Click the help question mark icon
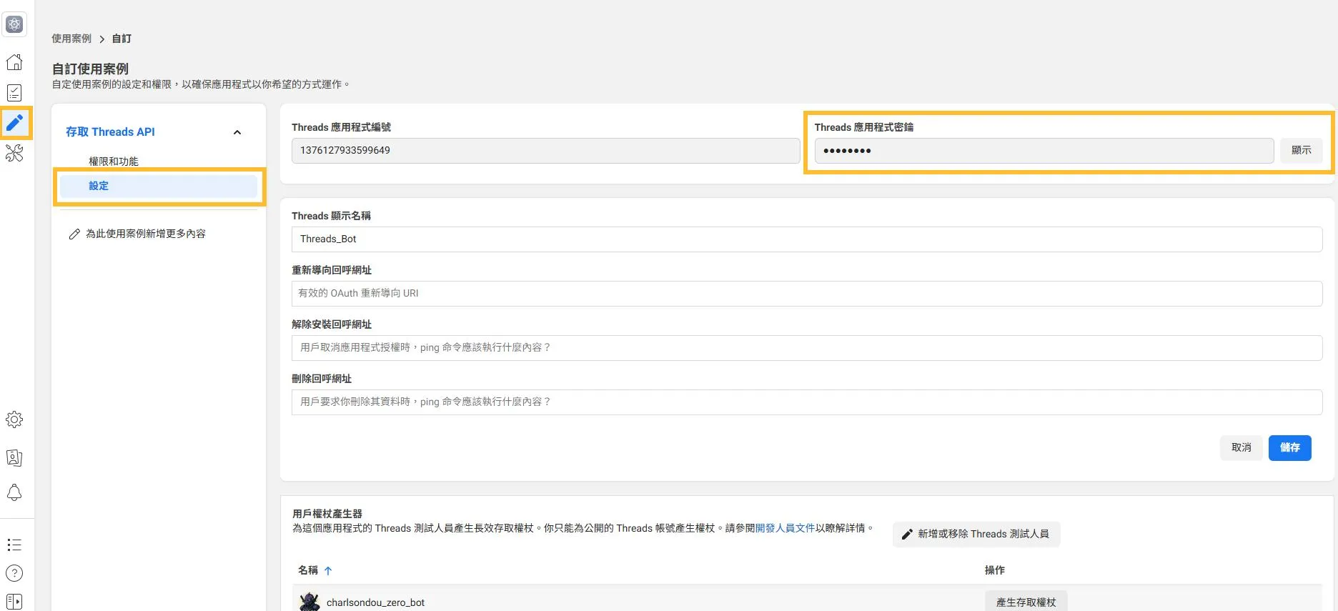The height and width of the screenshot is (611, 1338). coord(14,573)
